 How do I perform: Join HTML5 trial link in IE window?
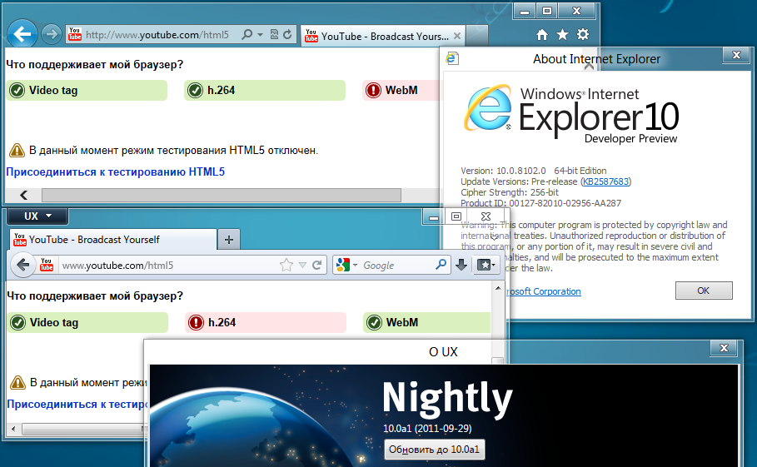pos(116,171)
